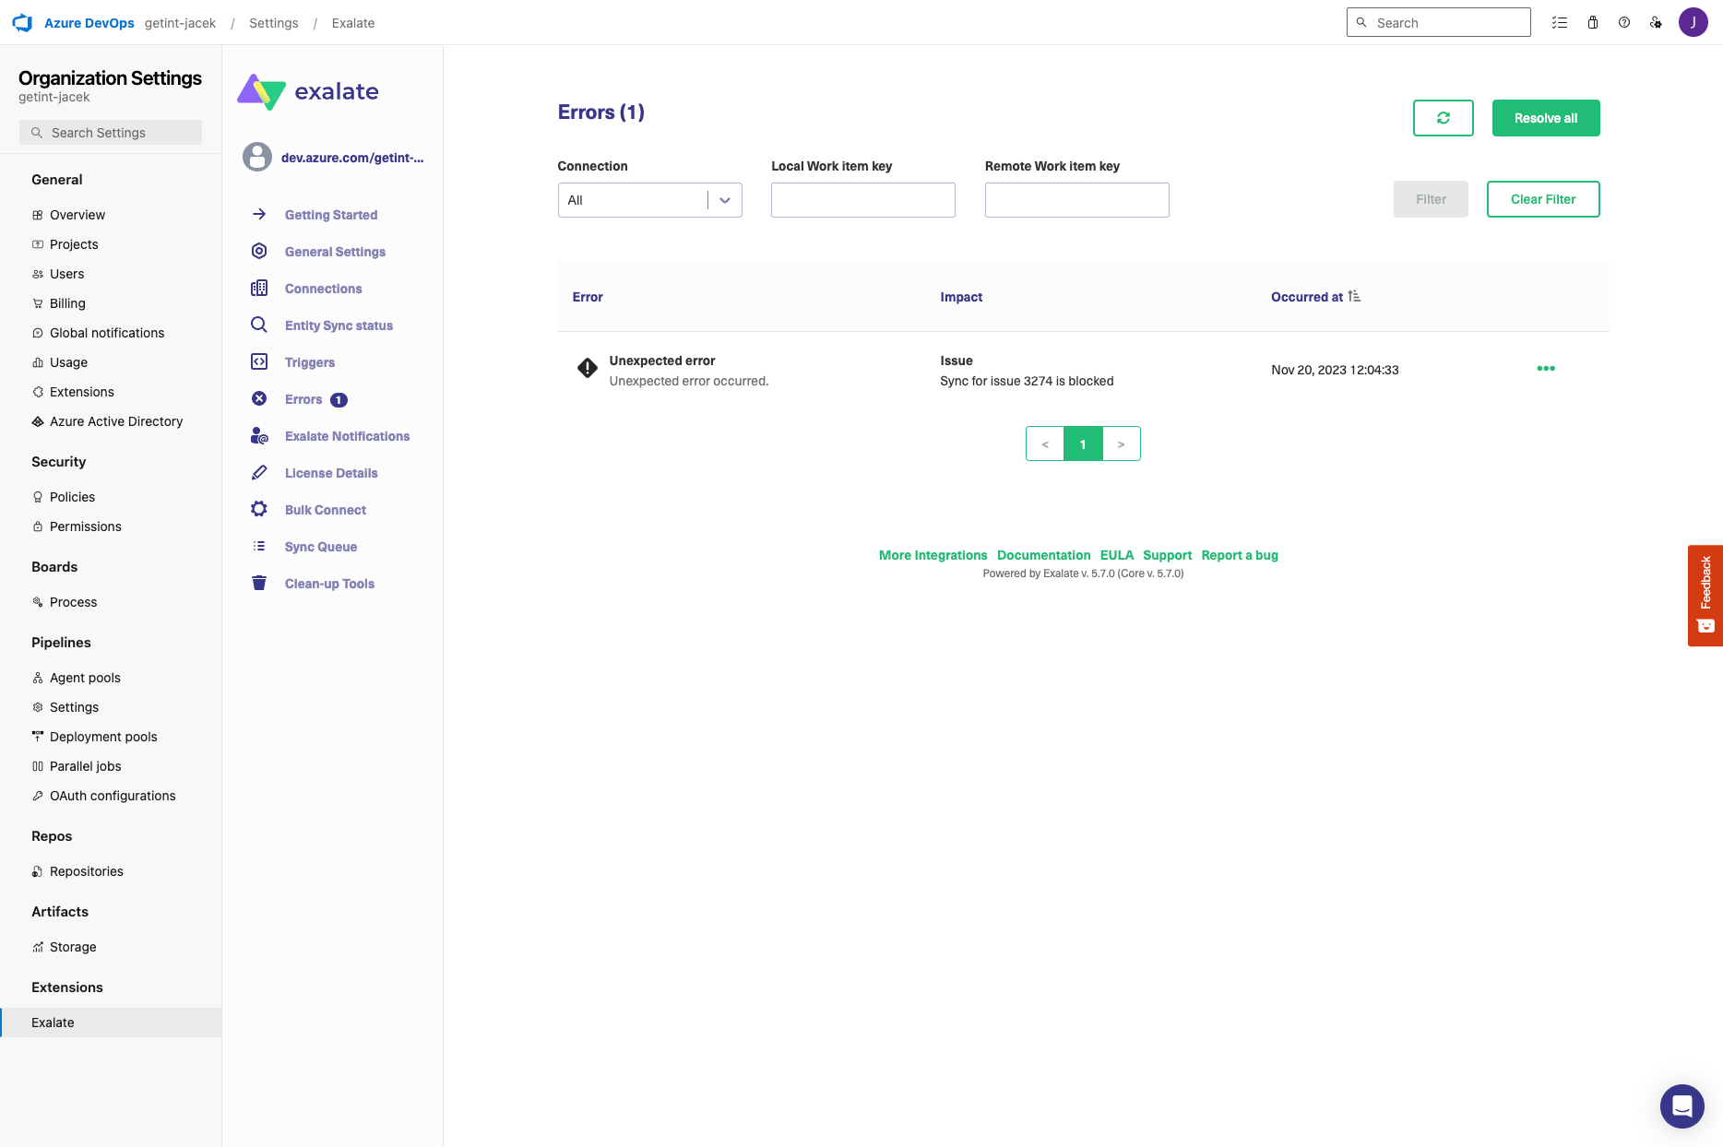Click the Azure DevOps logo icon
1723x1147 pixels.
pyautogui.click(x=22, y=23)
